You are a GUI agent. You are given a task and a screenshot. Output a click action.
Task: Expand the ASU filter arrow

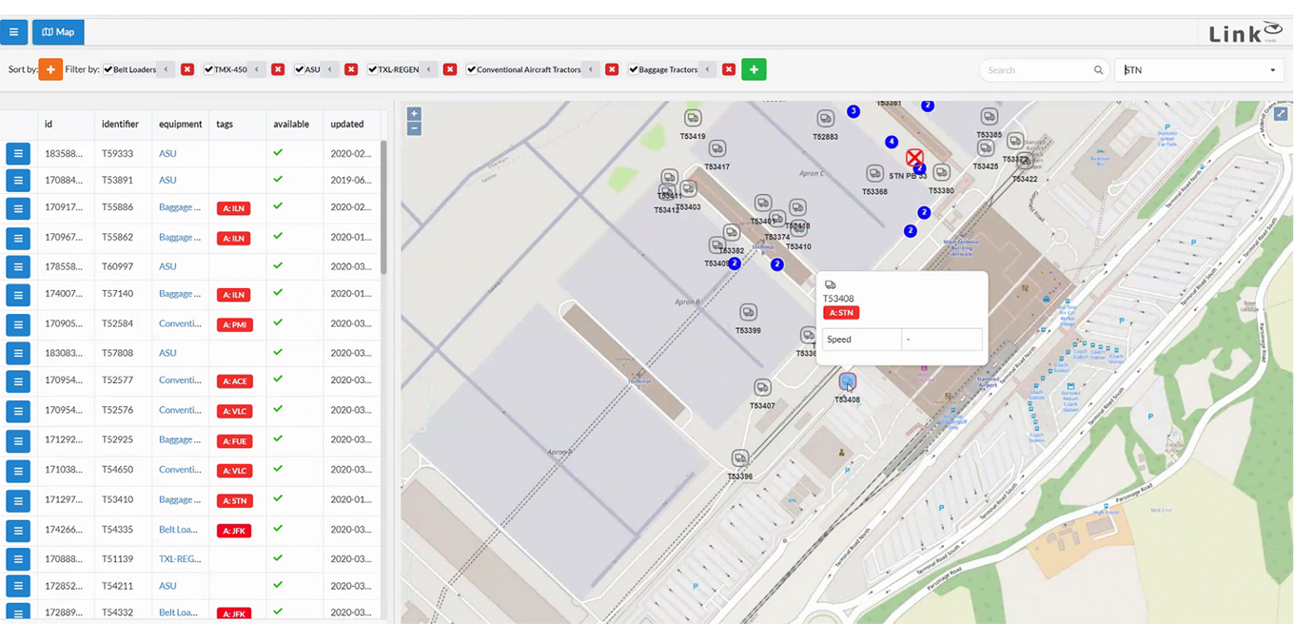click(x=330, y=69)
